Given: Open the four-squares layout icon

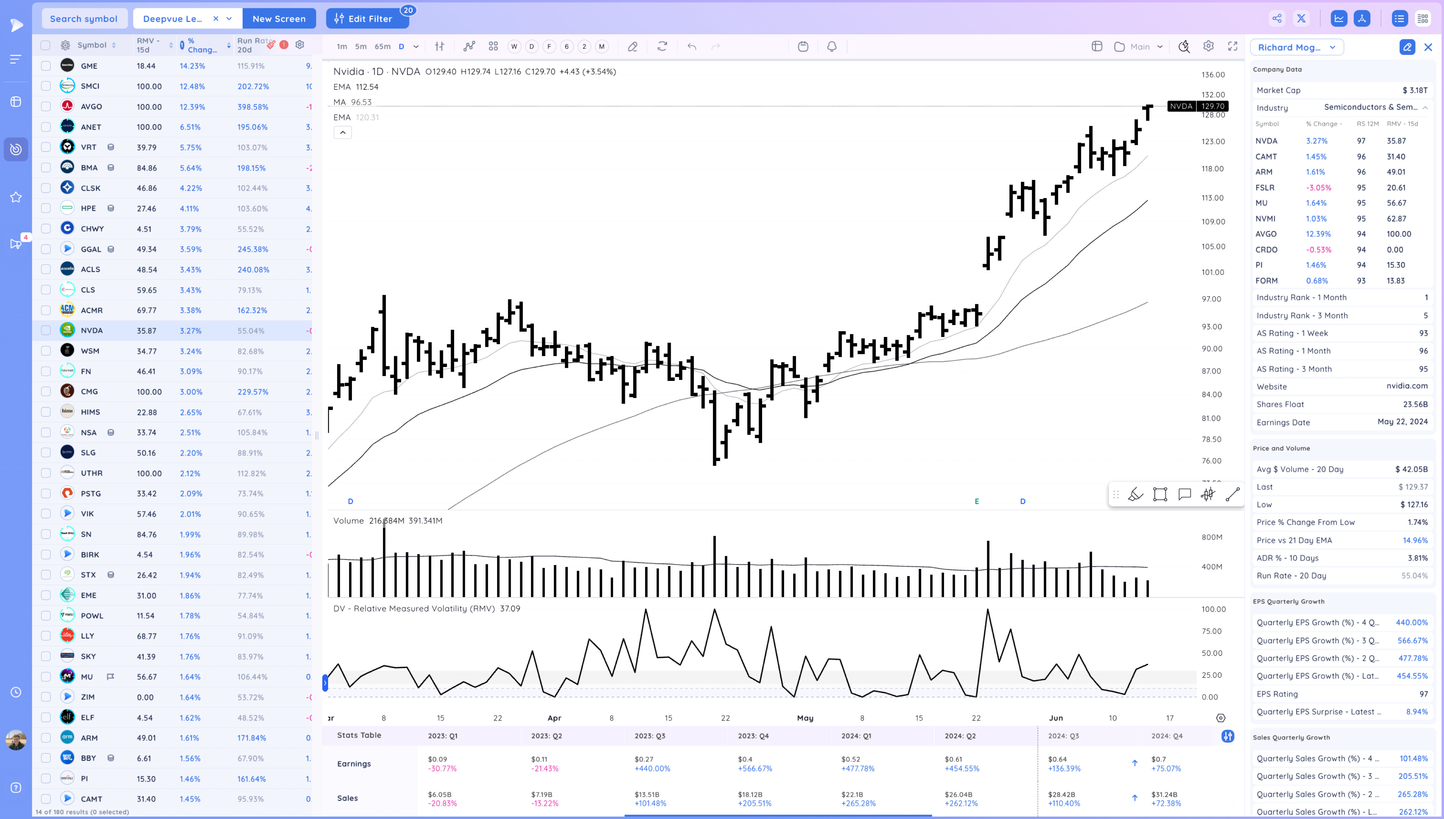Looking at the screenshot, I should [x=493, y=46].
